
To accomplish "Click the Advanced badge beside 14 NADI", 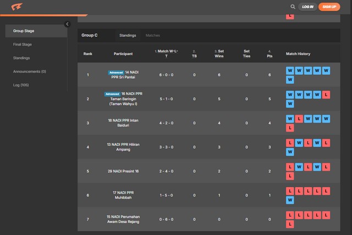I will [x=116, y=72].
